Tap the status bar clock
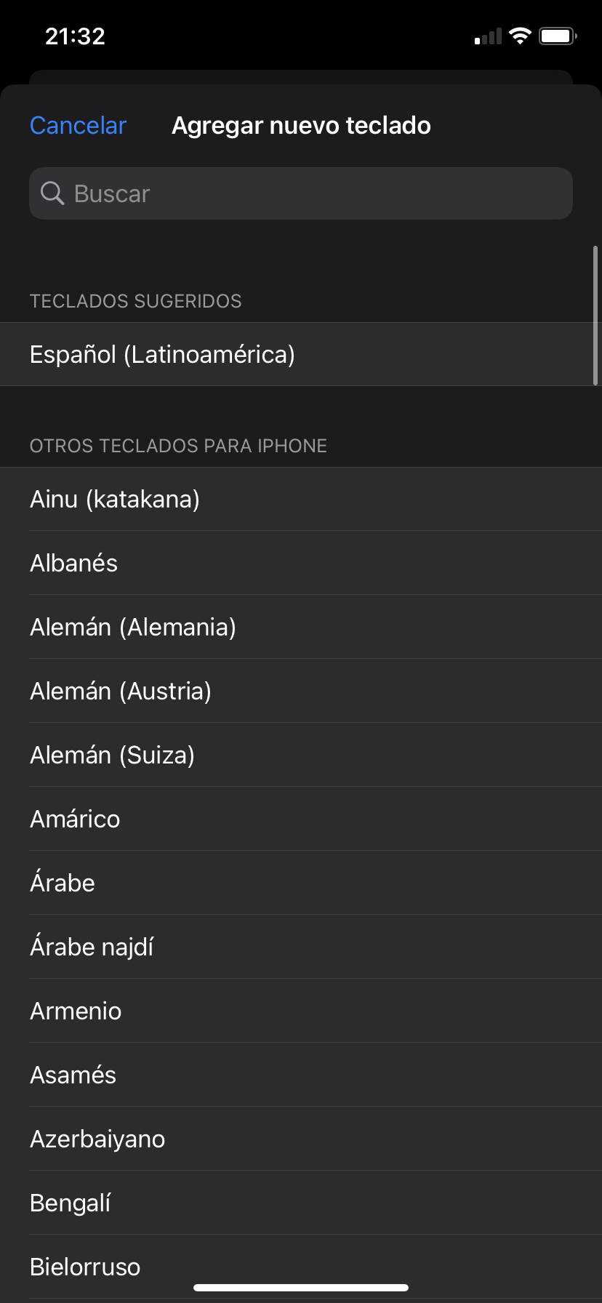 point(75,36)
